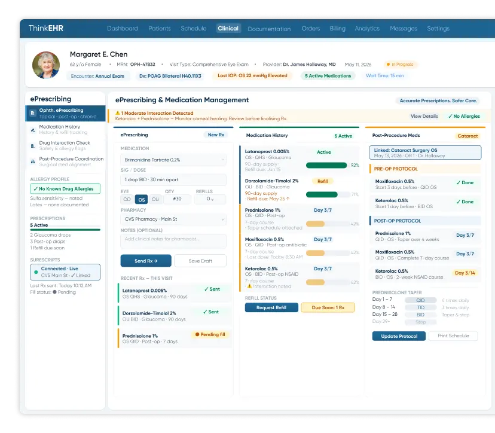Image resolution: width=495 pixels, height=433 pixels.
Task: Click the In Progress status dot
Action: click(x=388, y=65)
